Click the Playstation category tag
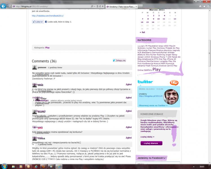Viewport: 211px width, 169px height. (x=153, y=46)
